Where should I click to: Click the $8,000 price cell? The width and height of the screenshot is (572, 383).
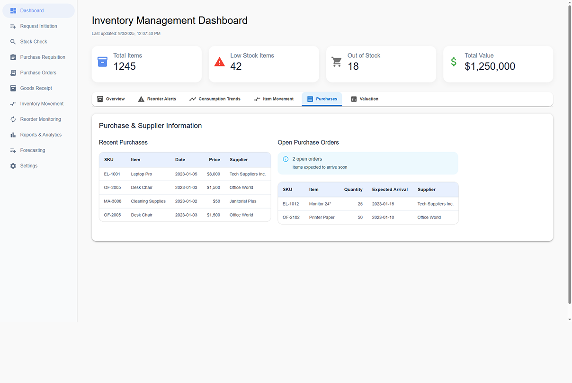click(x=214, y=174)
